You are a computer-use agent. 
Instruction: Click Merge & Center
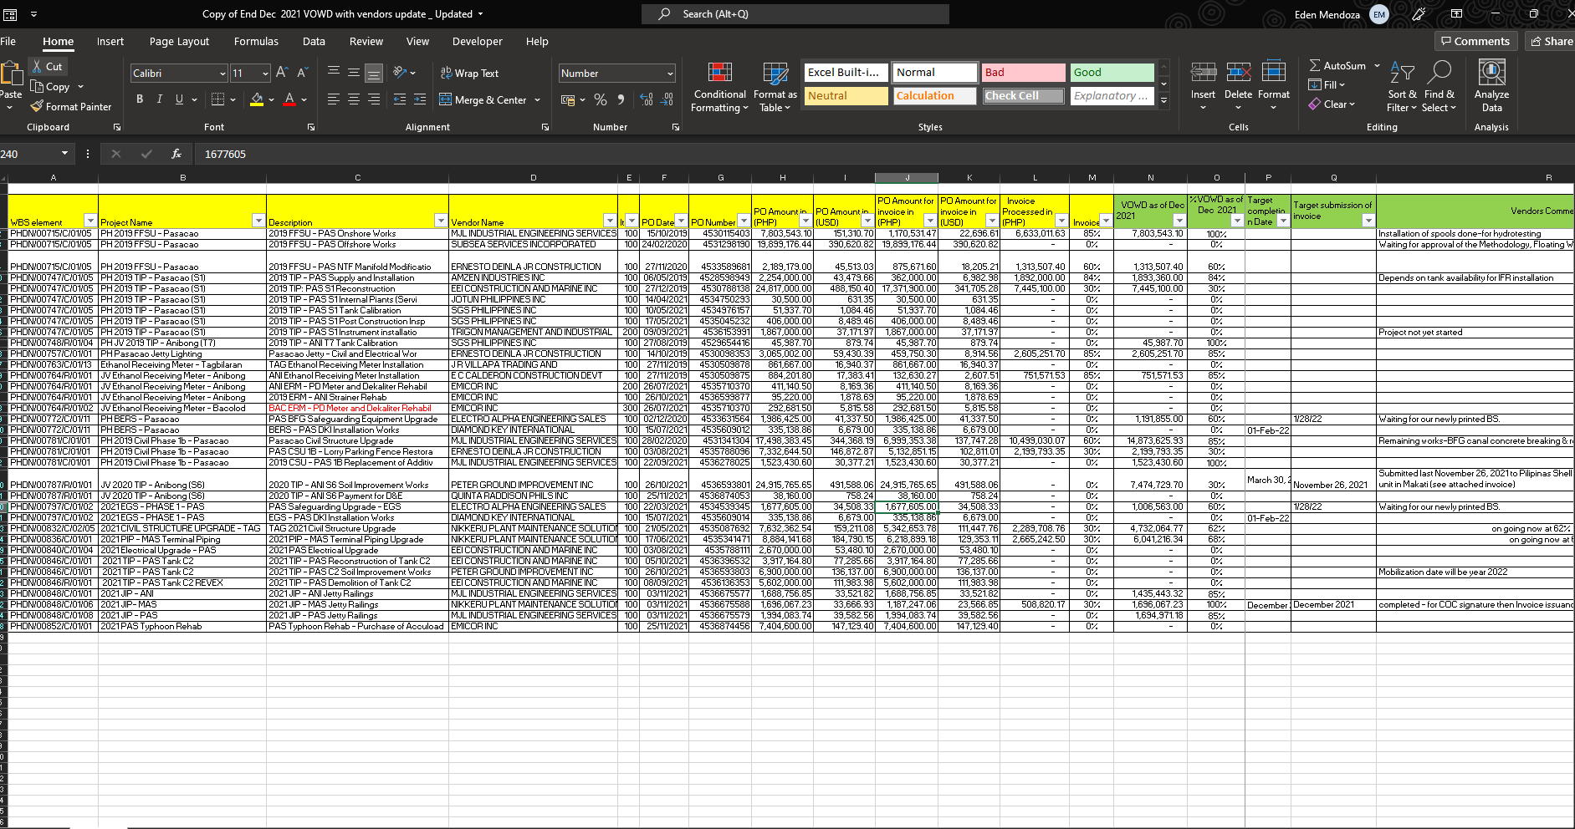483,100
